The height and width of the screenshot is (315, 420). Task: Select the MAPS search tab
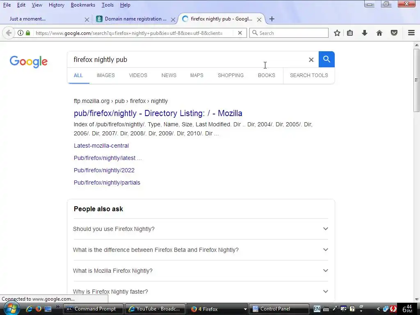coord(196,75)
